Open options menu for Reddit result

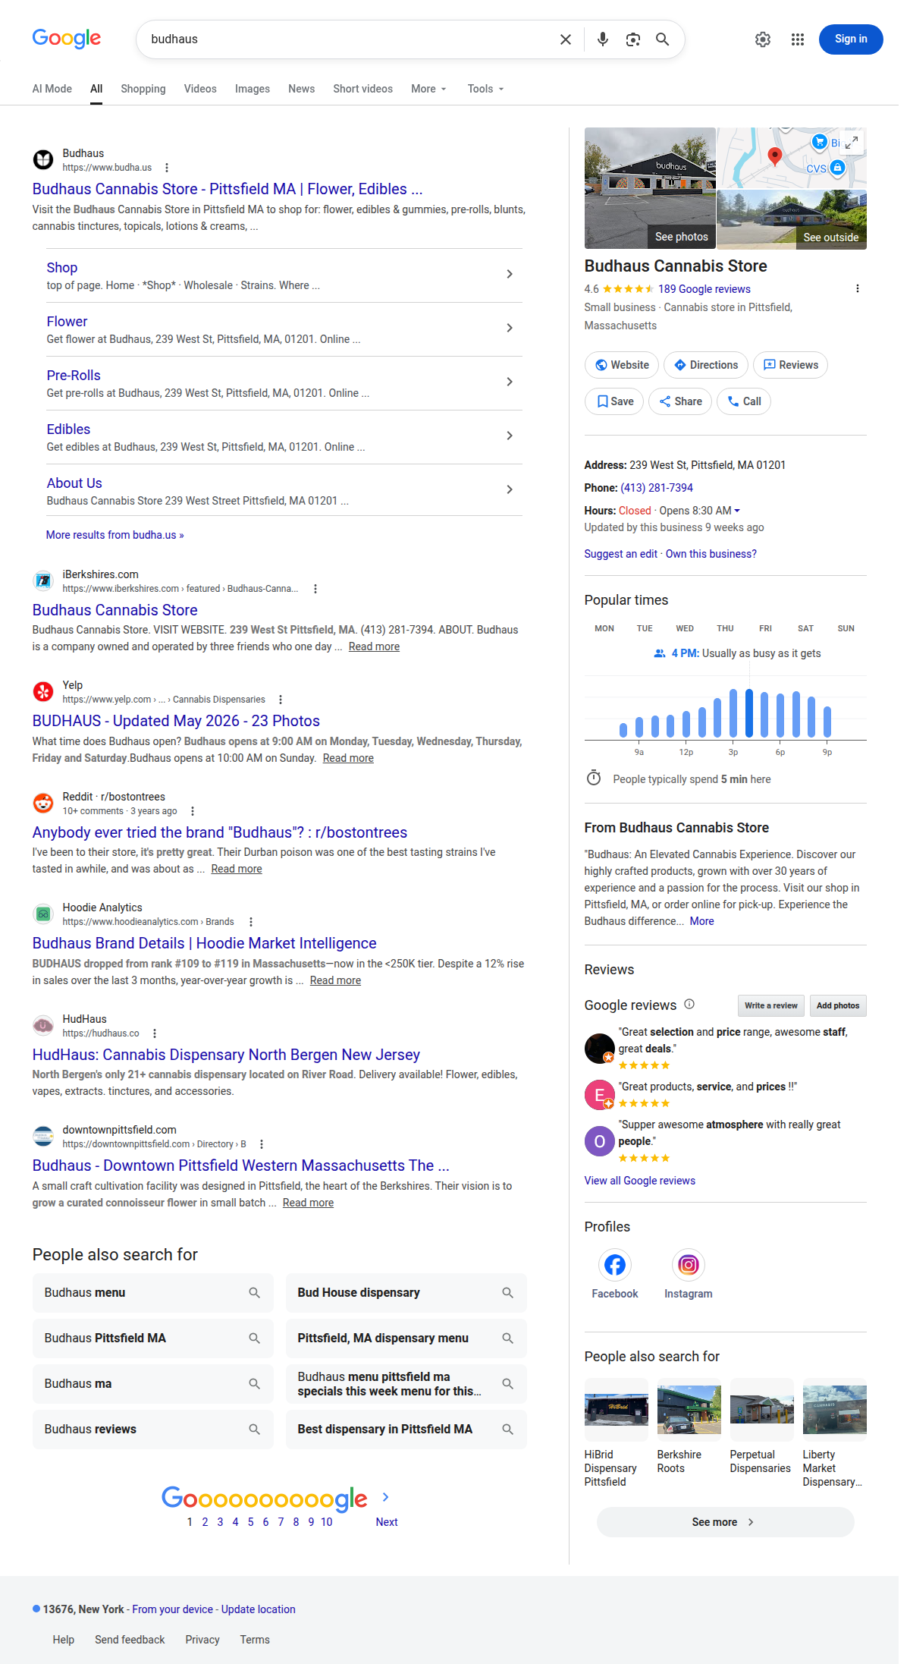coord(193,811)
